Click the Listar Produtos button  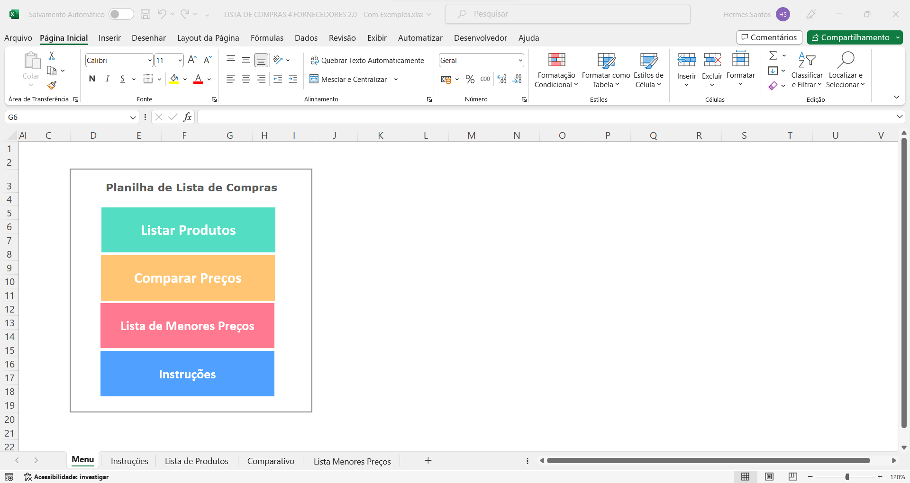188,230
